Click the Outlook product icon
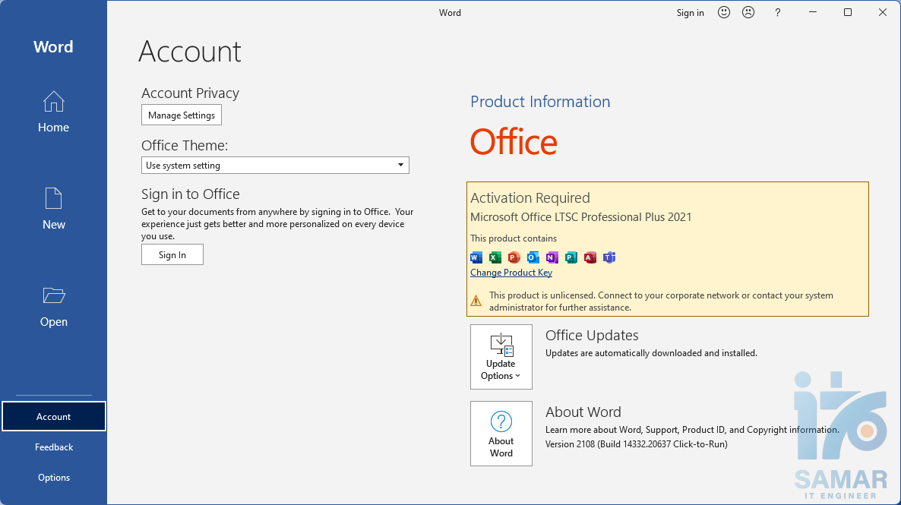This screenshot has width=901, height=505. tap(533, 257)
